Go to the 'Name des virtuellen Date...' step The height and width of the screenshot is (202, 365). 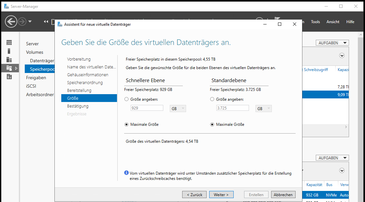pos(91,67)
